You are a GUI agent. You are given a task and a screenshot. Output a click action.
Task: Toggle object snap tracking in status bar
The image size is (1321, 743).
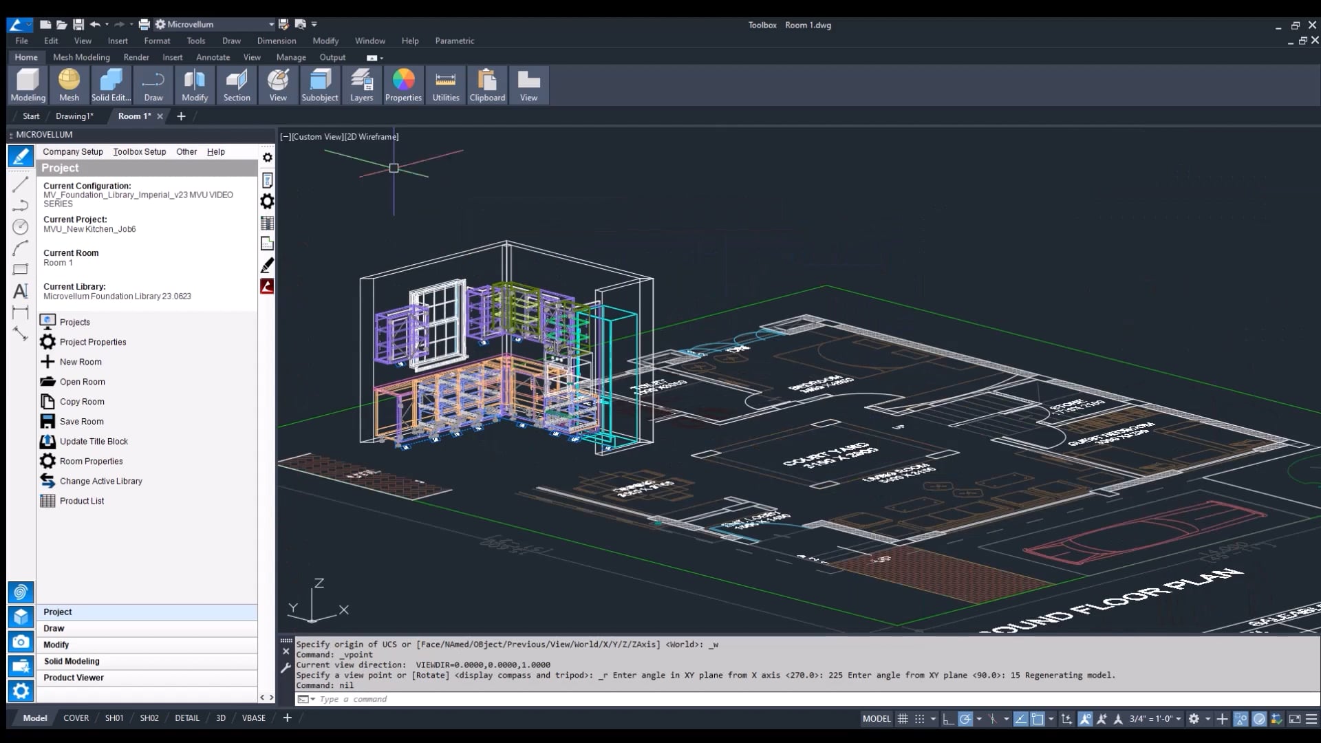click(x=1021, y=719)
